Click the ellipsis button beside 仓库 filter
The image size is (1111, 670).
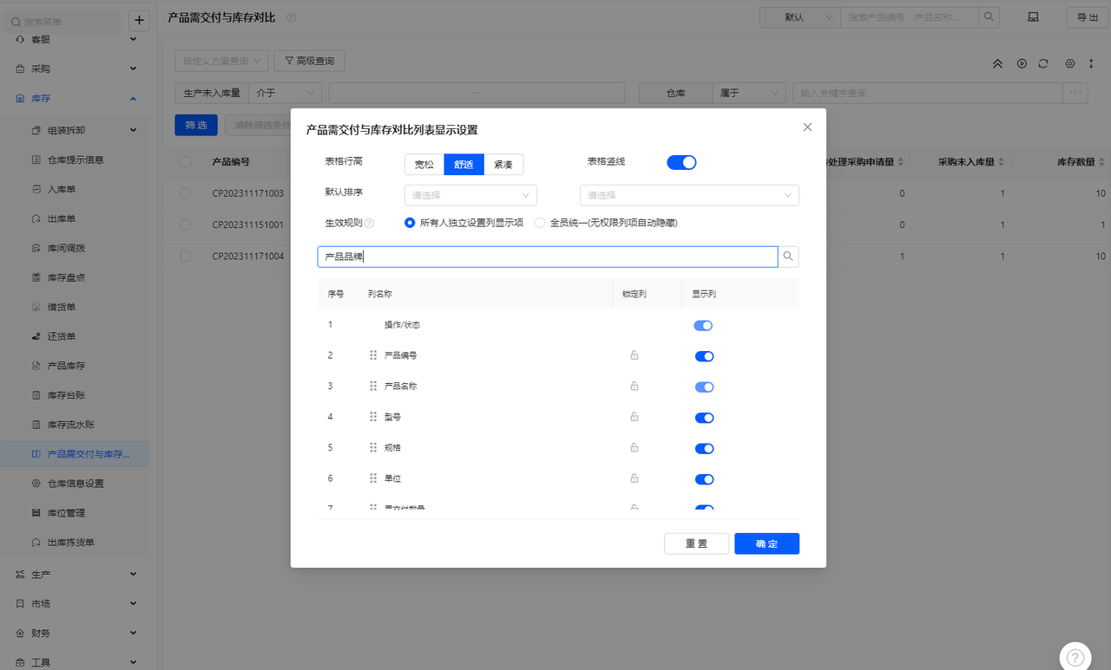(x=1076, y=93)
